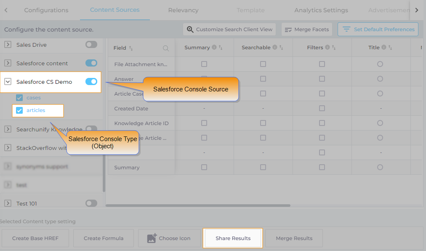The width and height of the screenshot is (426, 251).
Task: Expand the Salesforce content source
Action: point(8,63)
